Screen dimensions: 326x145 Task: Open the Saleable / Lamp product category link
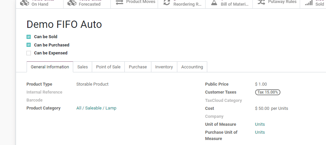[100, 108]
